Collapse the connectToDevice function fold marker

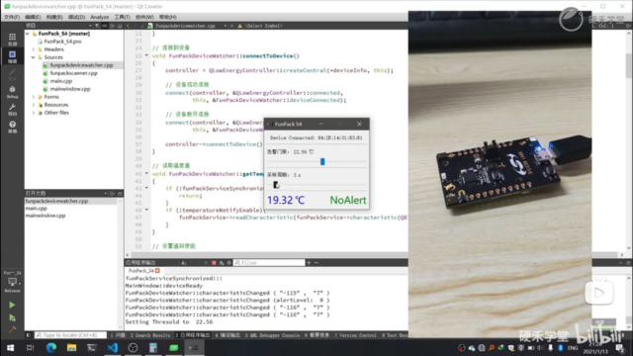(146, 55)
